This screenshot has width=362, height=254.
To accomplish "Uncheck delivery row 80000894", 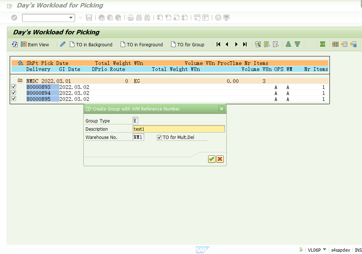I will point(13,92).
